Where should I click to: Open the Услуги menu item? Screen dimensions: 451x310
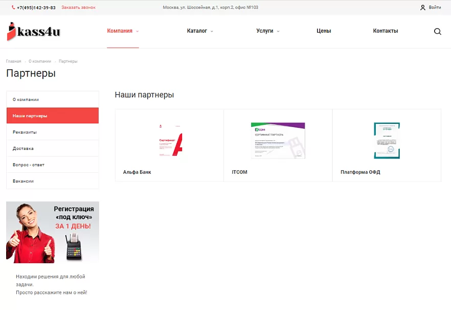[x=265, y=31]
